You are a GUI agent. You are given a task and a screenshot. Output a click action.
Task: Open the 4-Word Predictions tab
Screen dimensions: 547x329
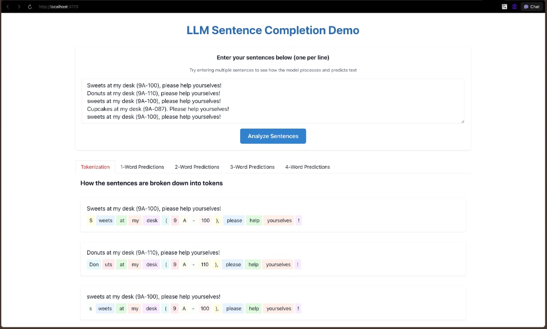308,167
